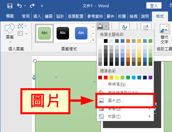The image size is (172, 132).
Task: Switch to the 版面配置 tab
Action: pos(76,16)
